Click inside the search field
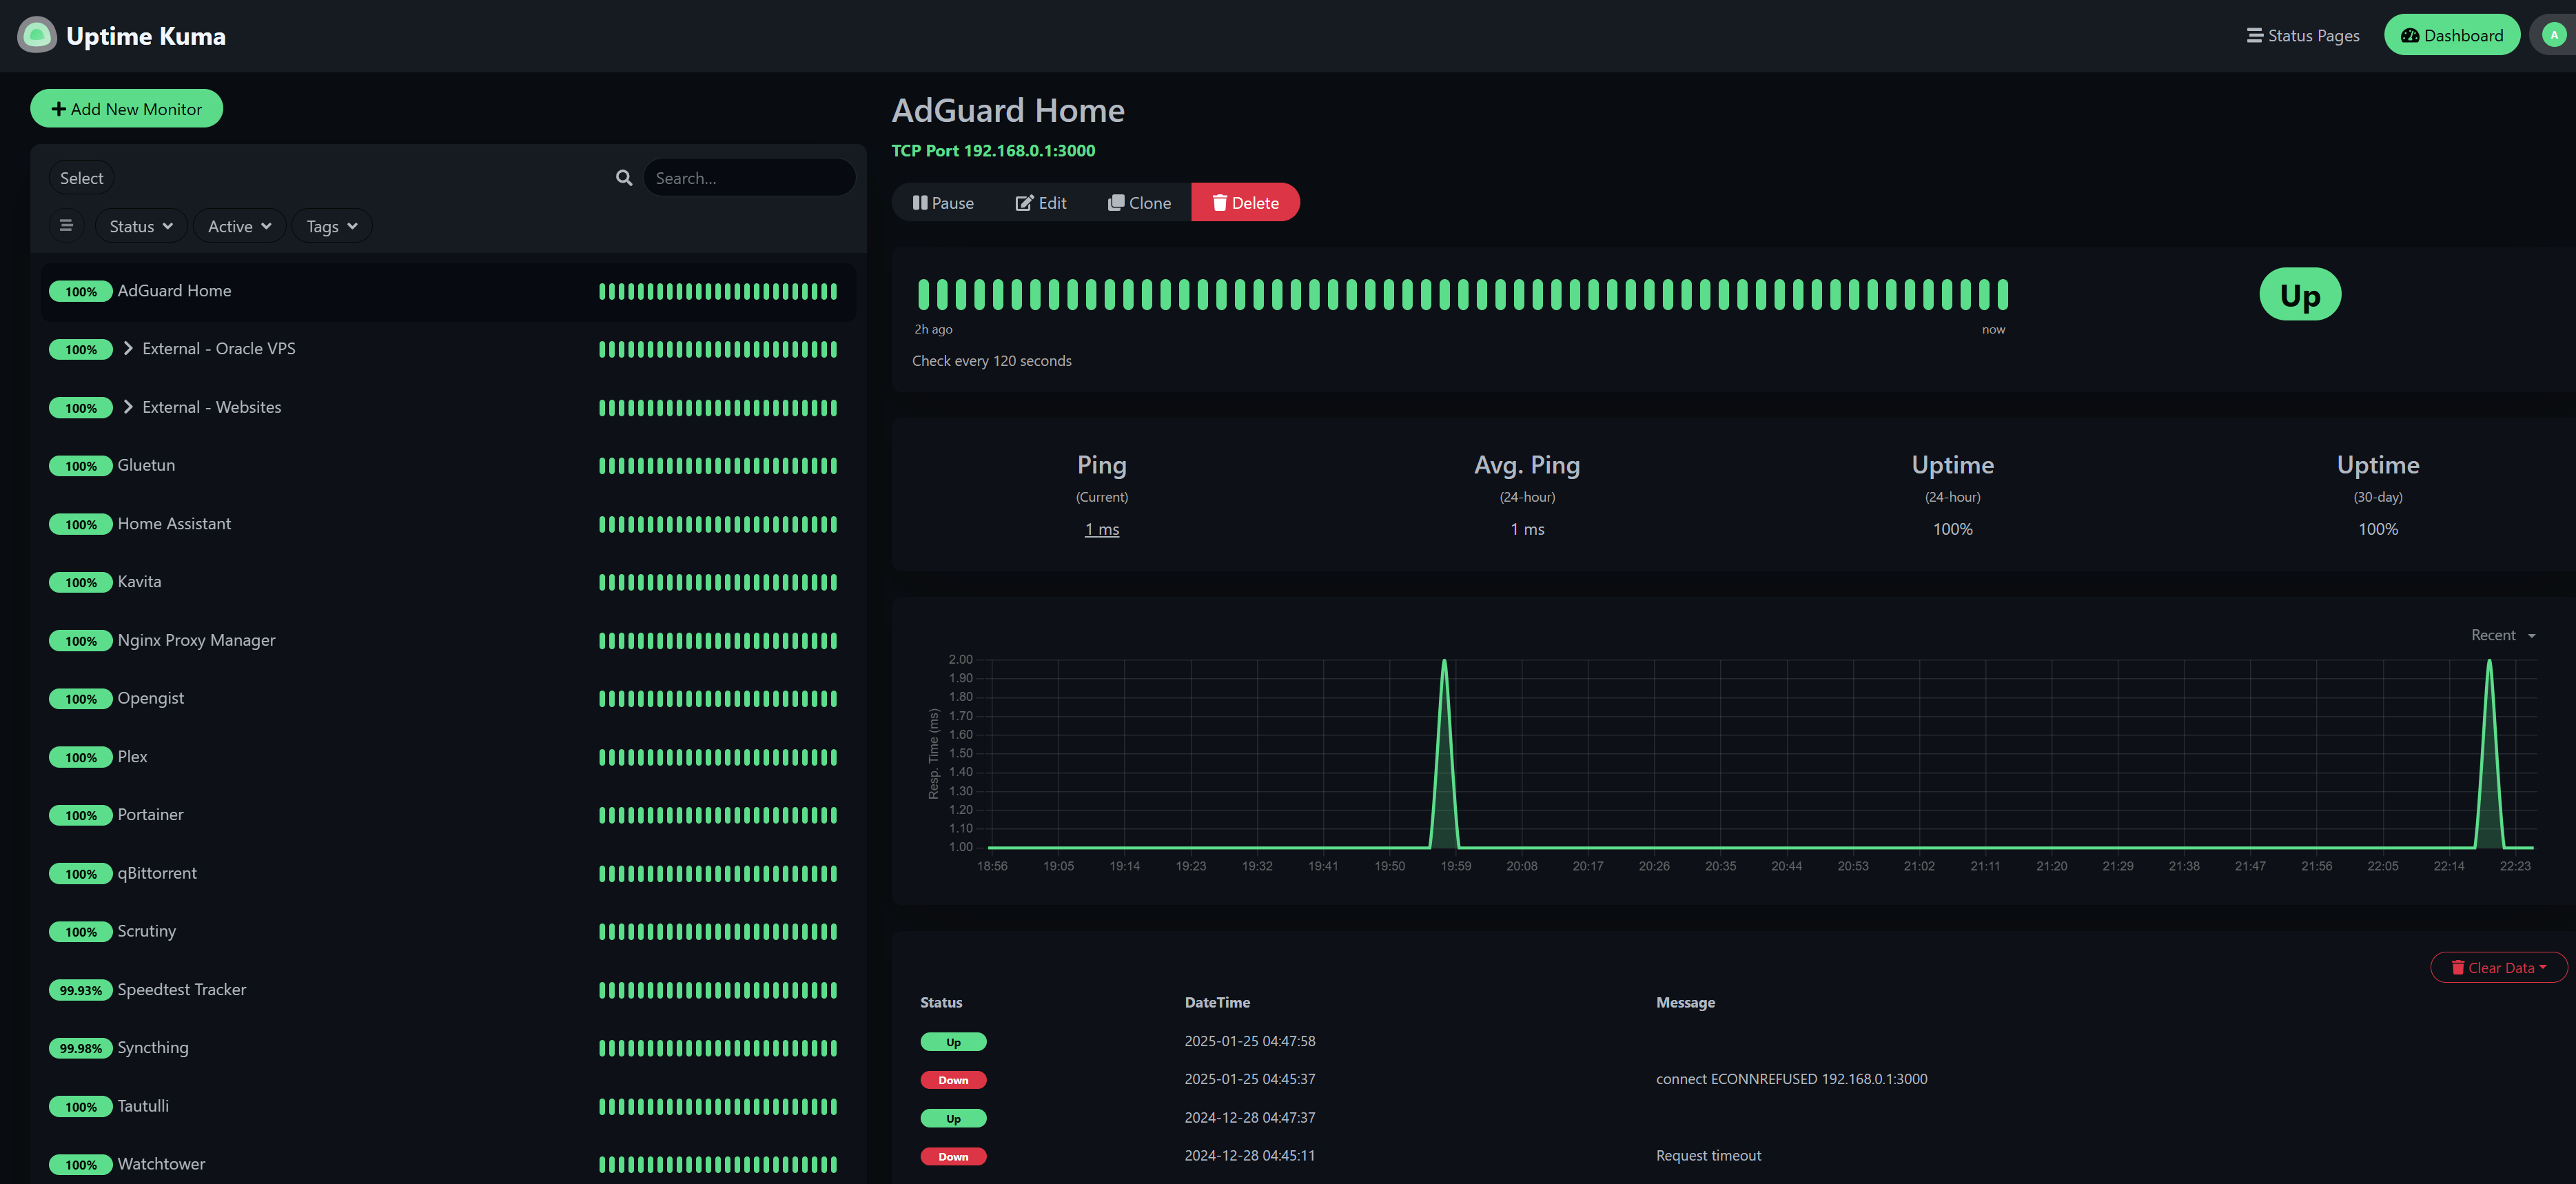 tap(749, 177)
